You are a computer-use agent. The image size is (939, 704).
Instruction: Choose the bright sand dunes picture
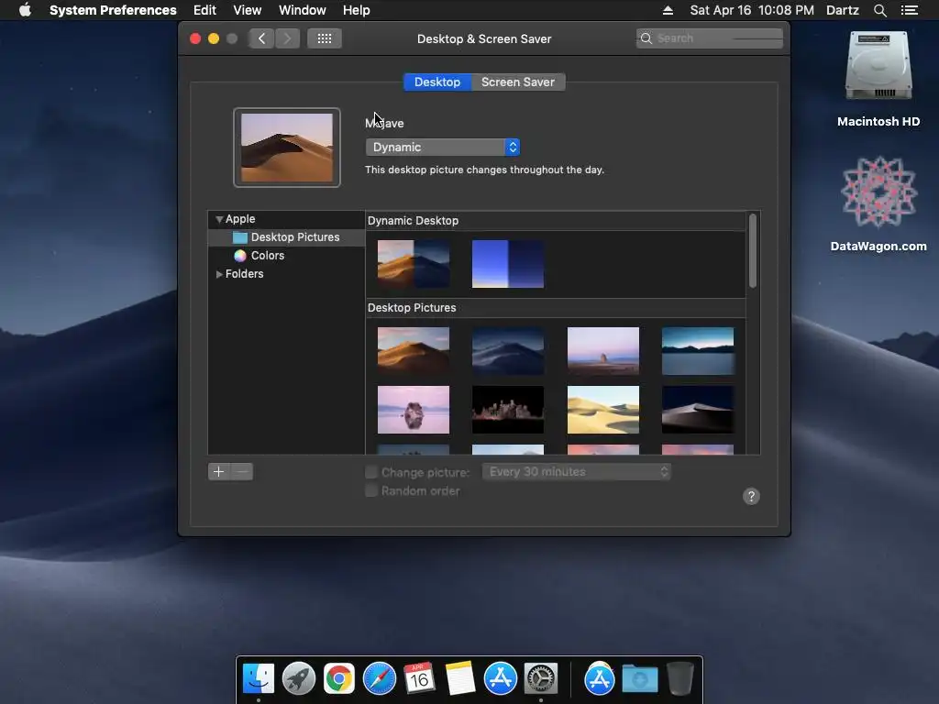(x=603, y=410)
